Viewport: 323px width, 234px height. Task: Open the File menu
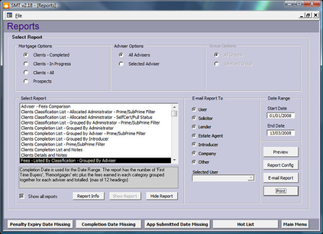pyautogui.click(x=19, y=16)
